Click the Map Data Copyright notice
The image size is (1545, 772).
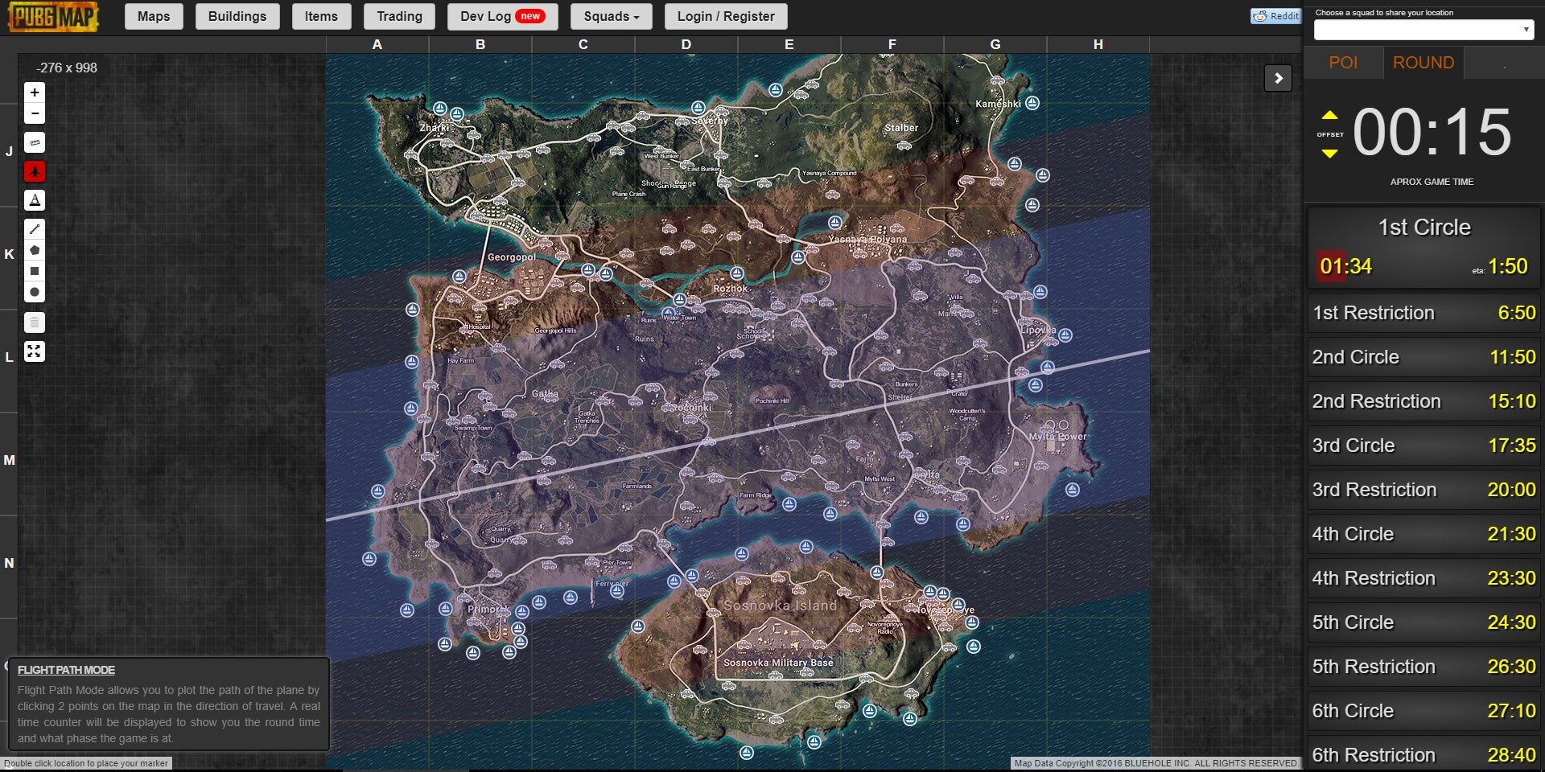[x=1155, y=763]
